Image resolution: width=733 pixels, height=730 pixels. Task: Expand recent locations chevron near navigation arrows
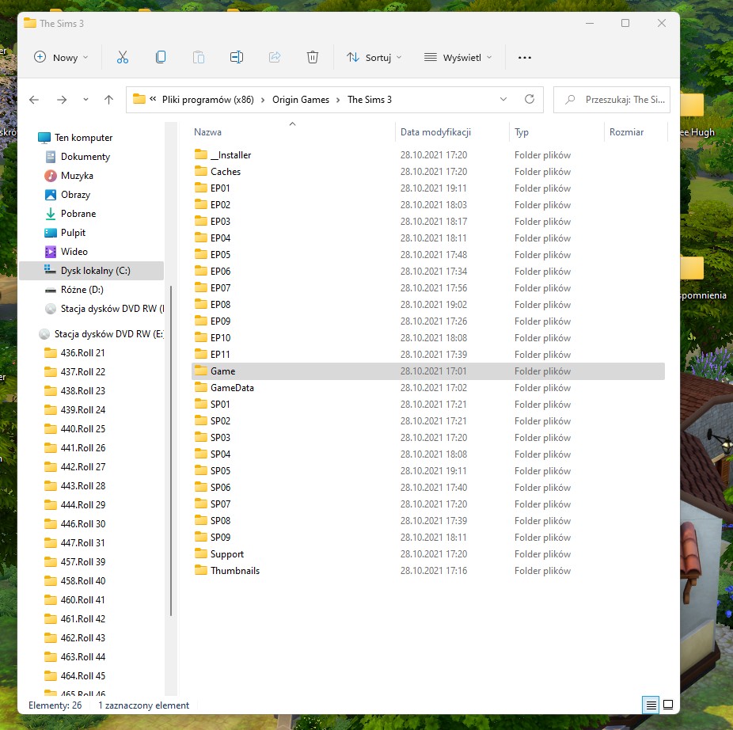pyautogui.click(x=85, y=100)
